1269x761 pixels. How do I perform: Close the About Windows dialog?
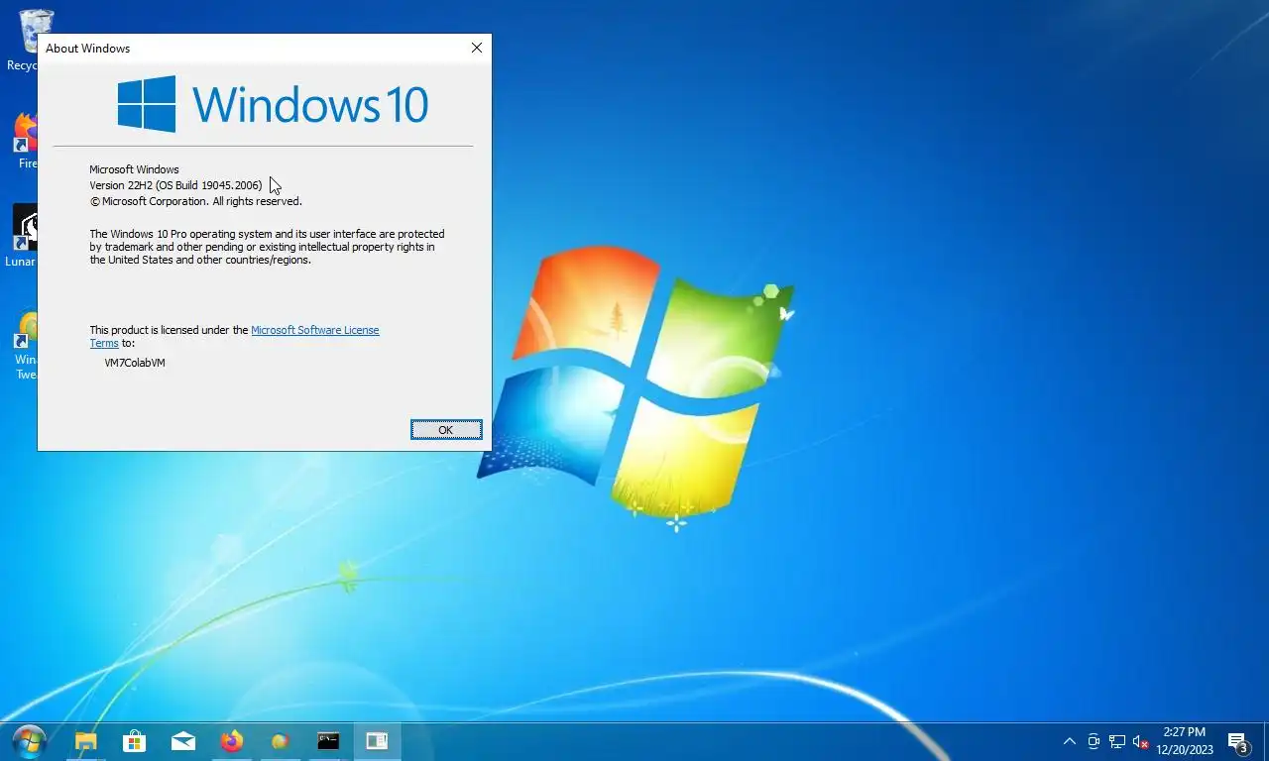click(477, 48)
